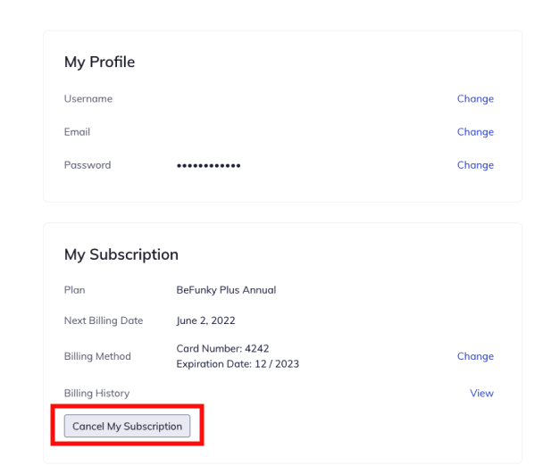Click the masked password dots
This screenshot has height=474, width=543.
pos(208,166)
